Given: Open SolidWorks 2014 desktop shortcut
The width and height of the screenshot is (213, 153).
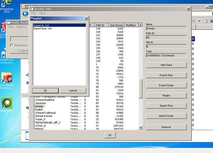Looking at the screenshot, I should [3, 31].
